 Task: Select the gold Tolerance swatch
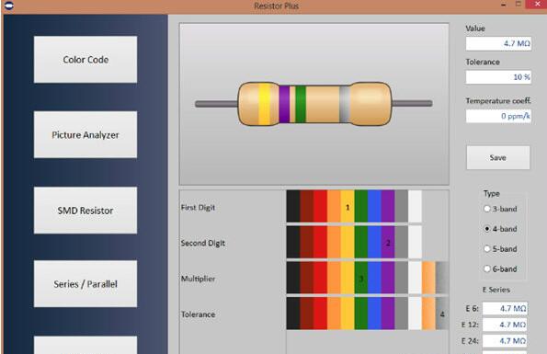coord(428,314)
